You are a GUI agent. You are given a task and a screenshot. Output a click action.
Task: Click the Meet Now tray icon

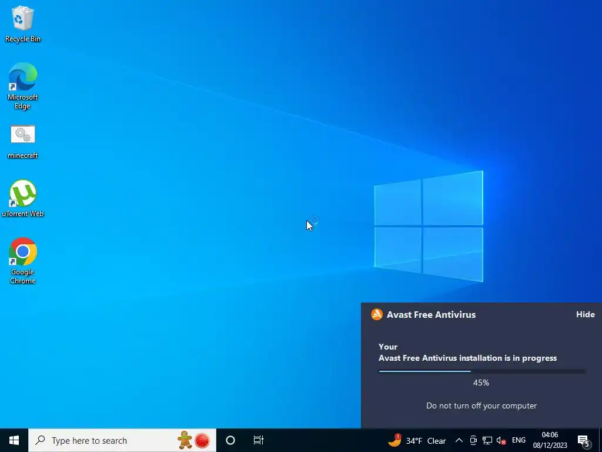[473, 440]
